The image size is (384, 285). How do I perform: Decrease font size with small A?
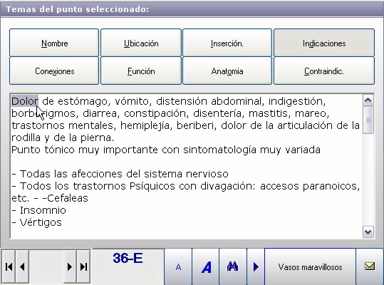[x=178, y=267]
